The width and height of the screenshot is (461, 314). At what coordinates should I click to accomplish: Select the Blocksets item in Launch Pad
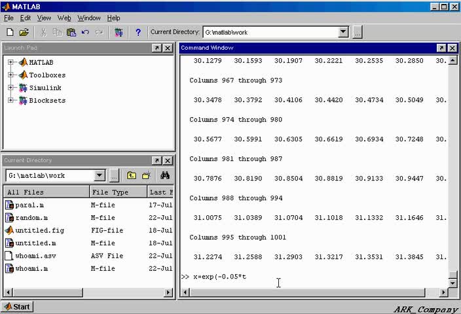pyautogui.click(x=47, y=101)
